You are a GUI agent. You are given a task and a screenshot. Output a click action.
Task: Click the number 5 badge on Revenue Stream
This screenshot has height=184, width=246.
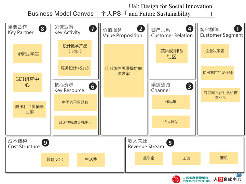click(x=170, y=143)
